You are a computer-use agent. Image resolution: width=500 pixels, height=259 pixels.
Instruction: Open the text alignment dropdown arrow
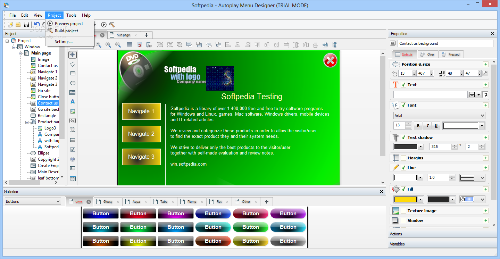[478, 94]
